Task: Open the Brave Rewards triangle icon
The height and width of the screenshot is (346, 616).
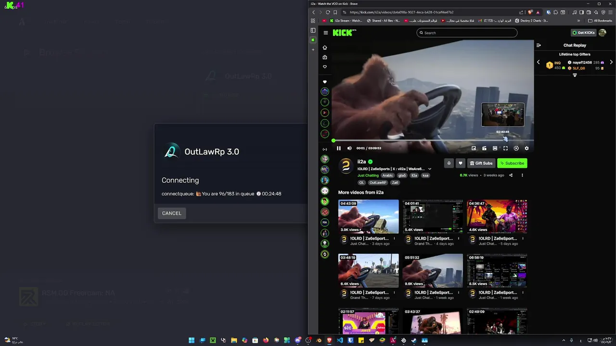Action: coord(538,12)
